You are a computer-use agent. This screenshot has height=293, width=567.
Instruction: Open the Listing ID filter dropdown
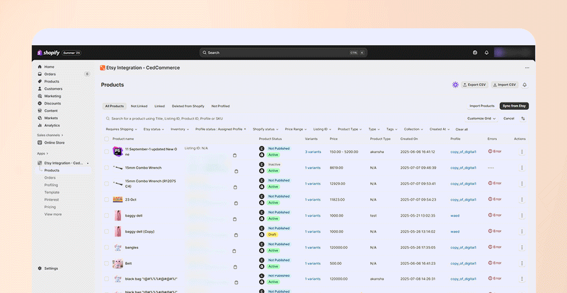(322, 129)
